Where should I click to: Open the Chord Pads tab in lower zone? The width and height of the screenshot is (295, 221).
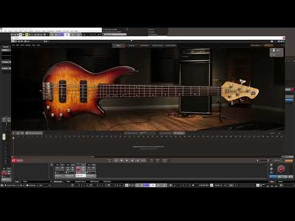pos(107,182)
